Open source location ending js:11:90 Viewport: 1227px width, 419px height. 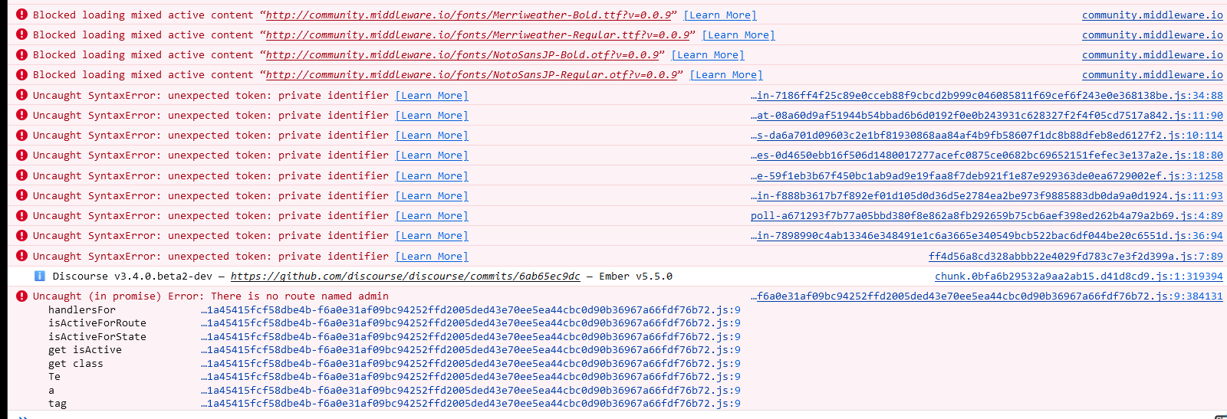(987, 115)
